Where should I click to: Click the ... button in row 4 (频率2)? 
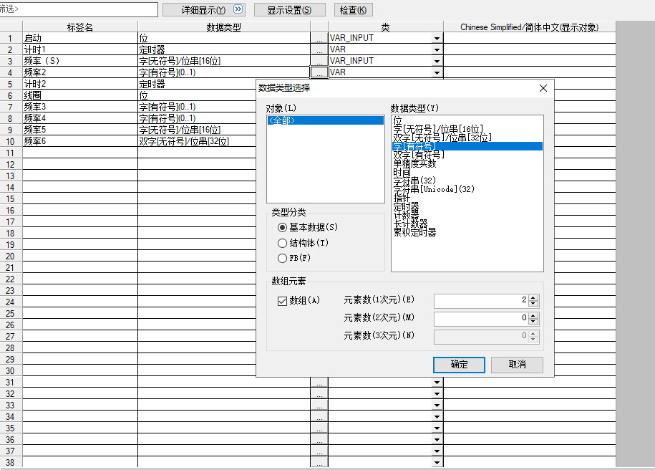click(319, 72)
